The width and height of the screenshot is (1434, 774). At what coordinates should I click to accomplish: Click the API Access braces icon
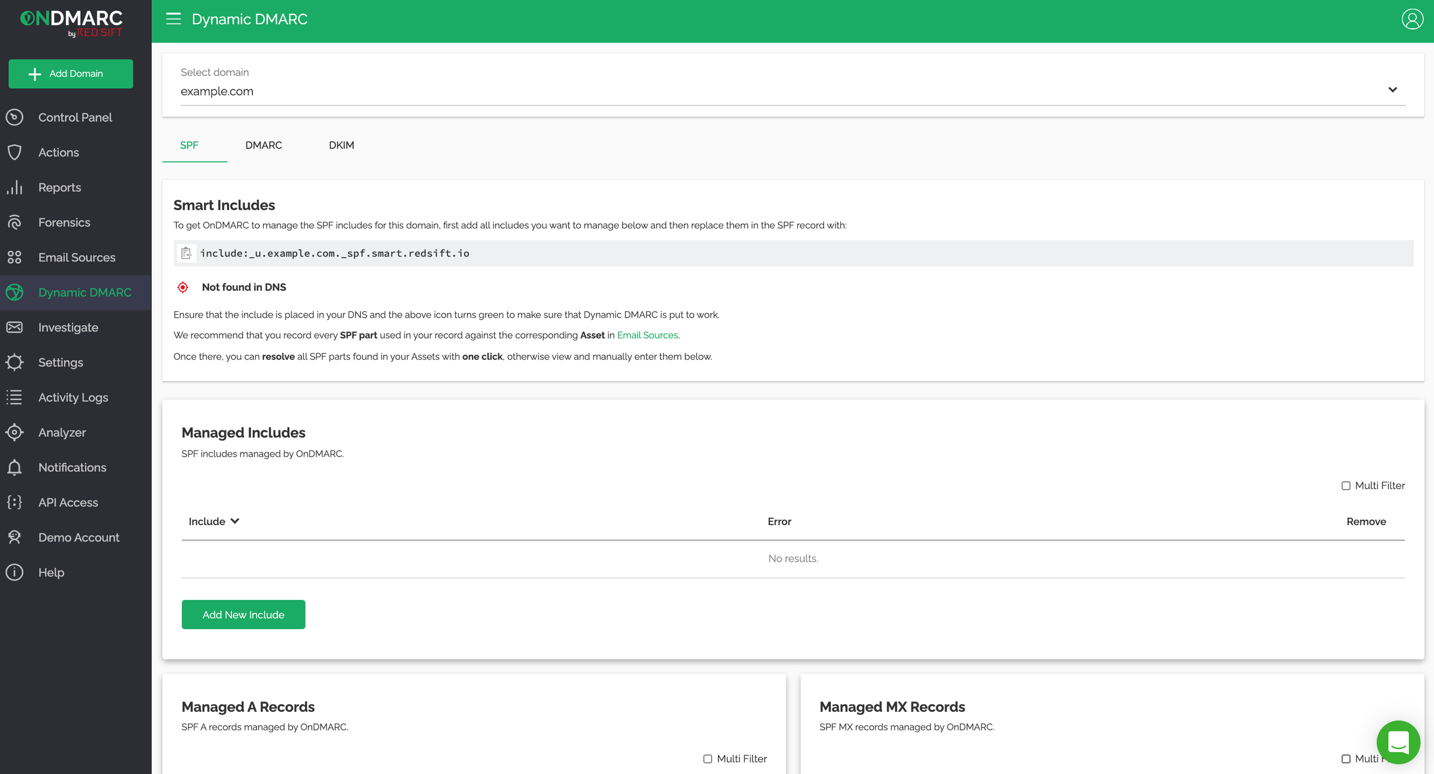click(x=15, y=503)
